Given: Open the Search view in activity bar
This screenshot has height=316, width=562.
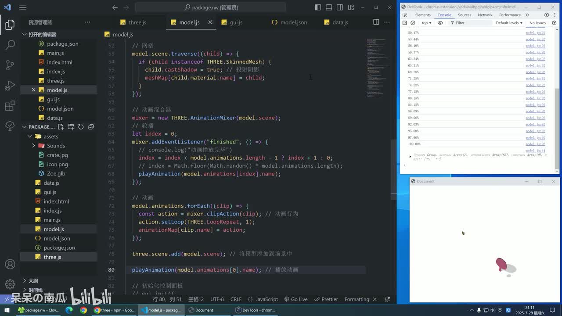Looking at the screenshot, I should (10, 45).
